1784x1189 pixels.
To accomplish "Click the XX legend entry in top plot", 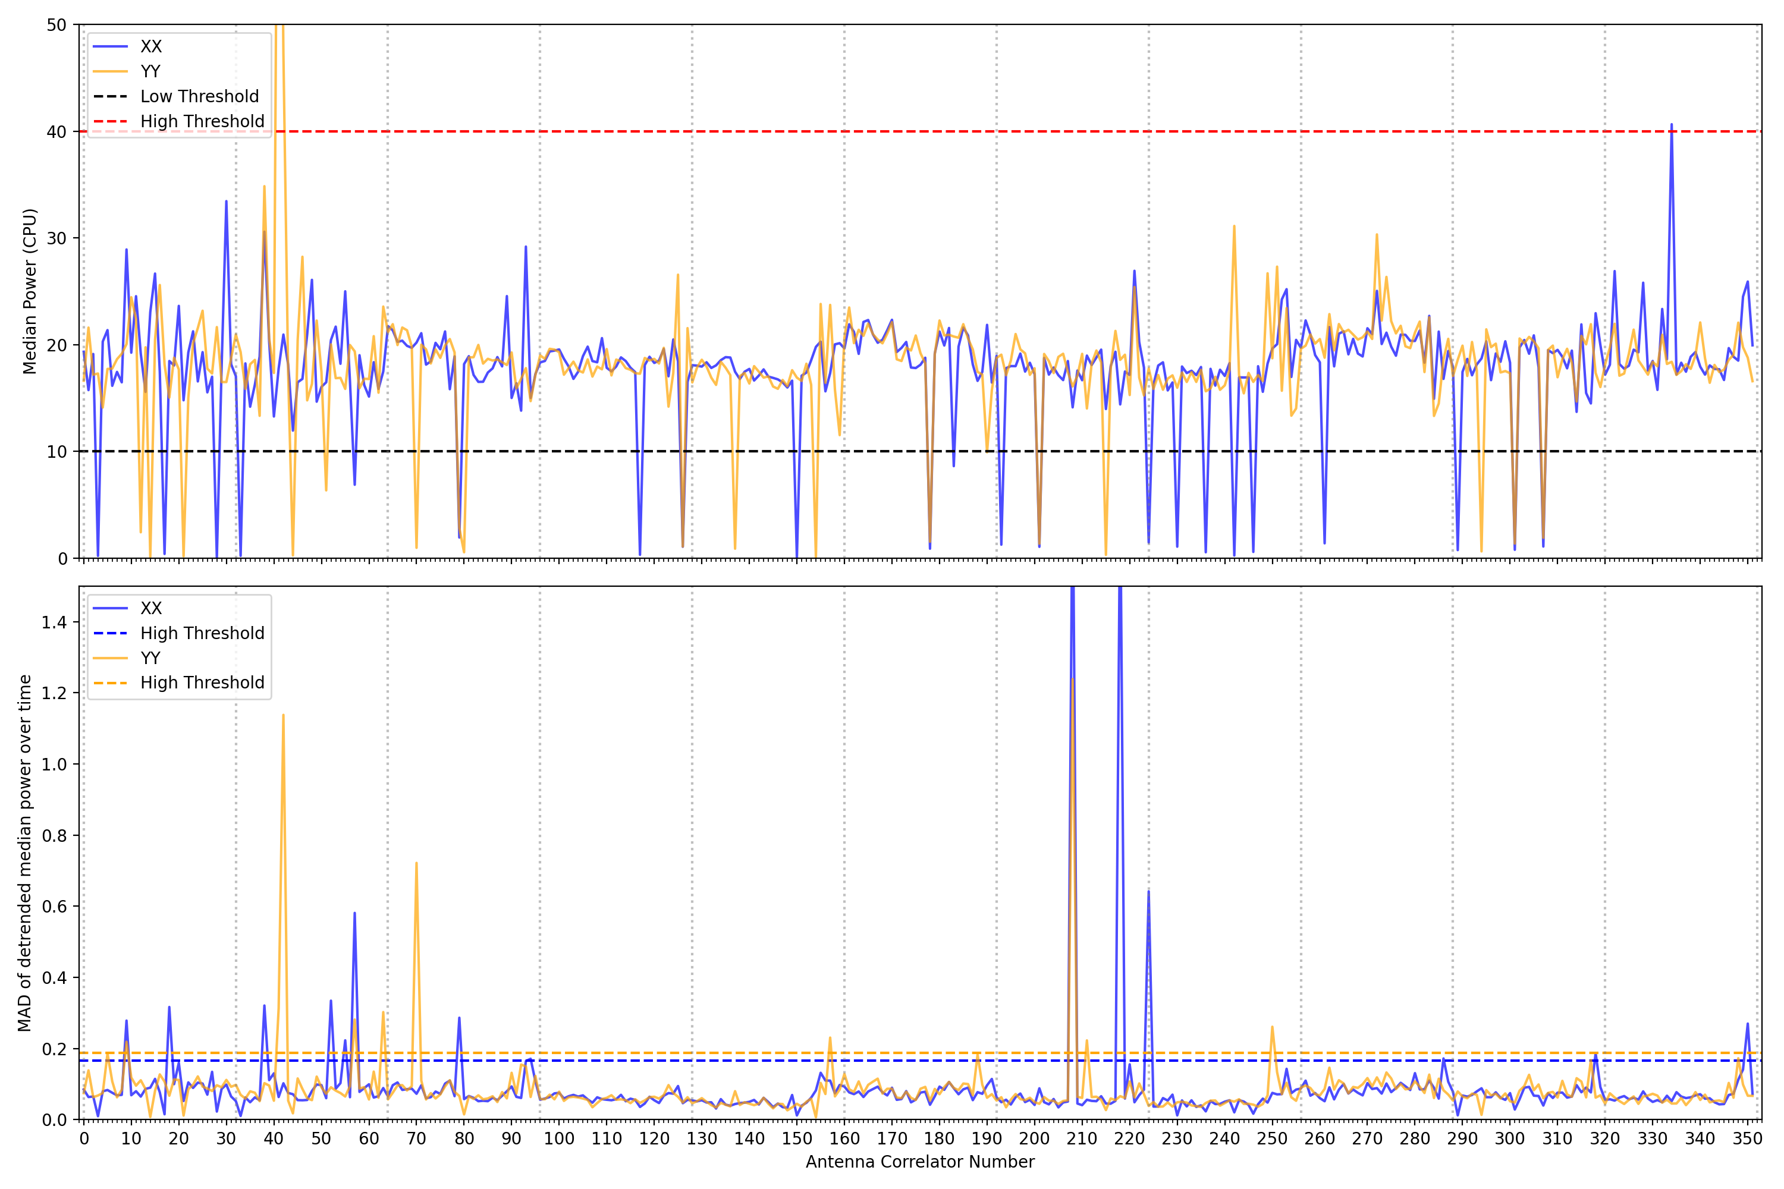I will (x=151, y=47).
